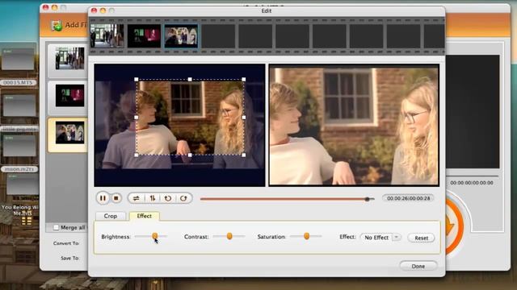Click the top-right crop handle
The height and width of the screenshot is (290, 517).
tap(244, 79)
